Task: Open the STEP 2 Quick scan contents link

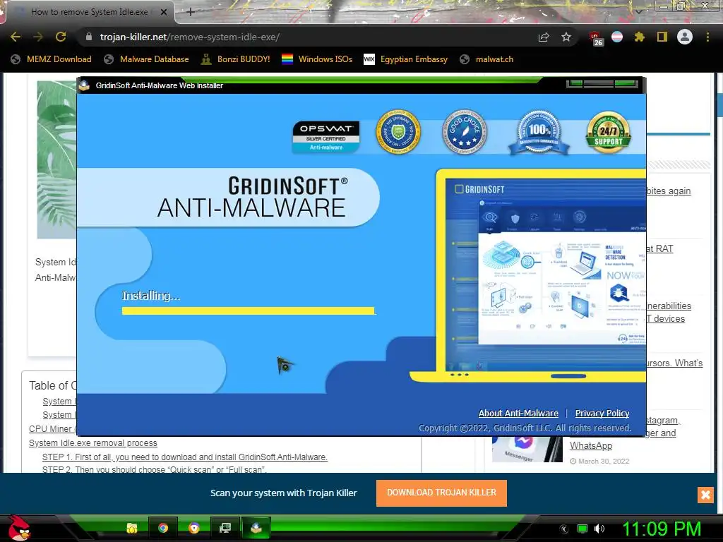Action: (155, 469)
